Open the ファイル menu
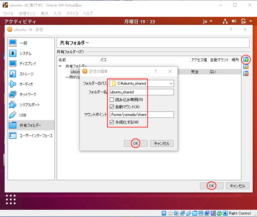257x217 pixels. (8, 13)
